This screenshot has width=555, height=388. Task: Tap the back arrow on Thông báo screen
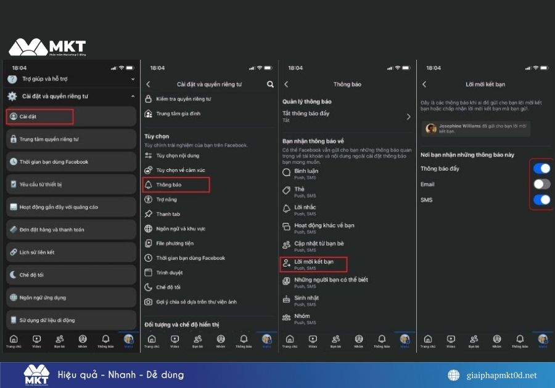[x=286, y=84]
